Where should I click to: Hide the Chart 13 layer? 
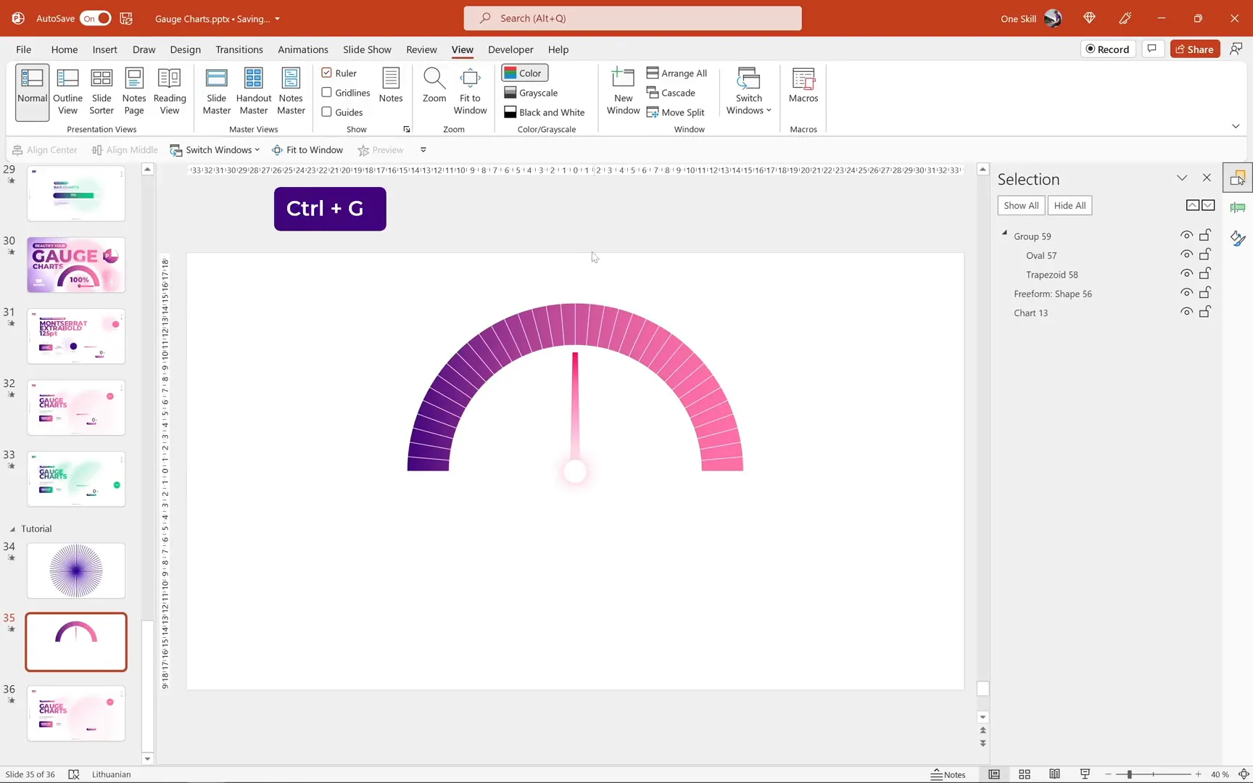(x=1187, y=312)
